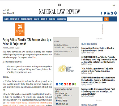
Task: Focus the site search text field
Action: (85, 19)
